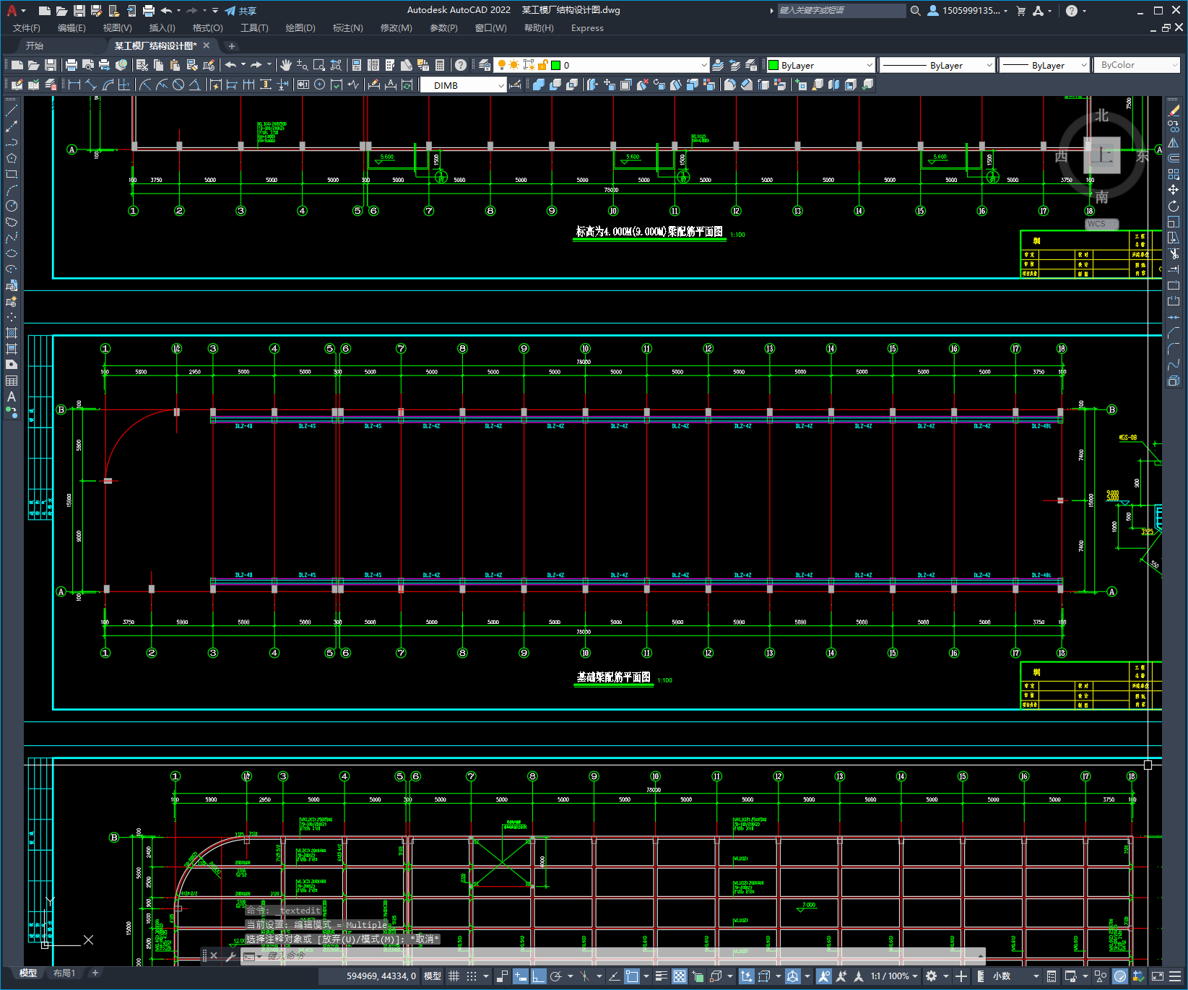Click the 共享 share button
The height and width of the screenshot is (990, 1188).
(x=240, y=11)
